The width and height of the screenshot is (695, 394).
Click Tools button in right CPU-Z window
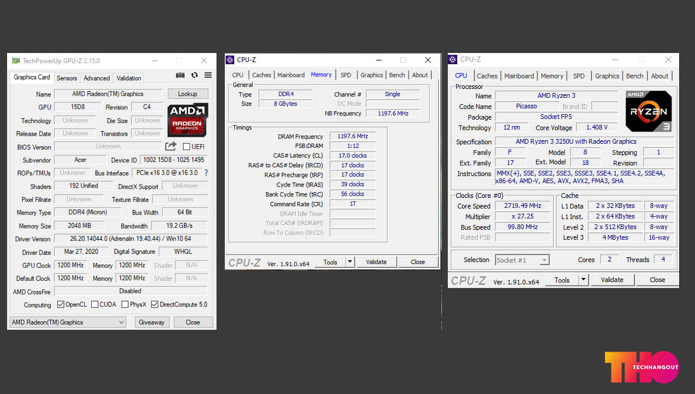[x=562, y=280]
